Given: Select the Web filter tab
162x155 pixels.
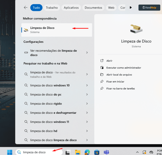Looking at the screenshot, I should tap(111, 8).
